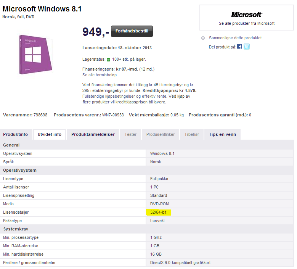The width and height of the screenshot is (297, 269).
Task: Click '1 PC' Antall lisenser value
Action: (154, 187)
